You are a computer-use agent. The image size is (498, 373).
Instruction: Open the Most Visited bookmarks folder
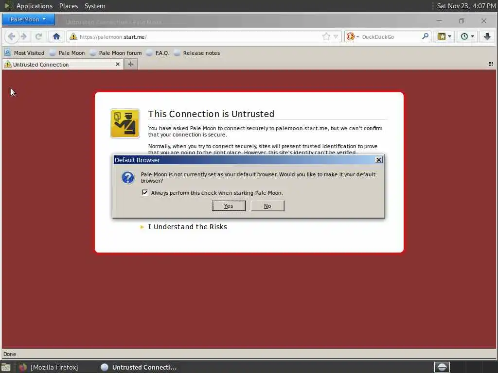[24, 53]
